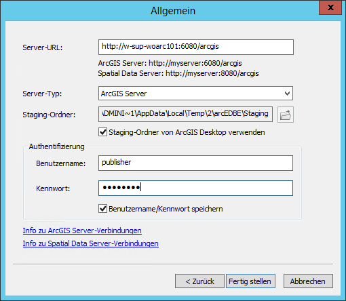Browse for staging folder icon

click(286, 115)
